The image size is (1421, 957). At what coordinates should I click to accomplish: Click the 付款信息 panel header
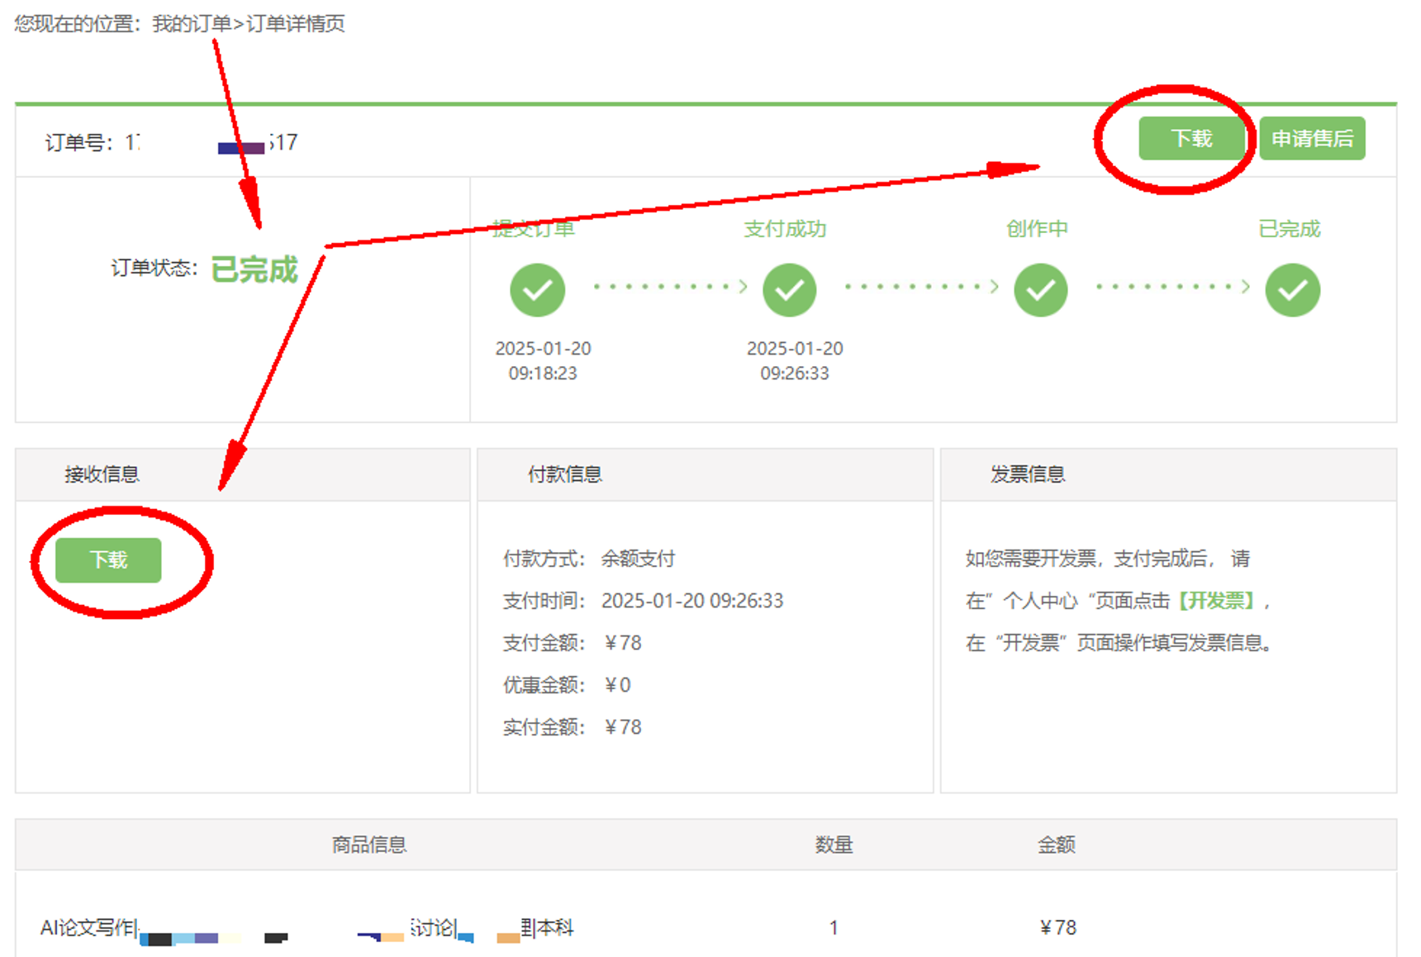point(706,474)
